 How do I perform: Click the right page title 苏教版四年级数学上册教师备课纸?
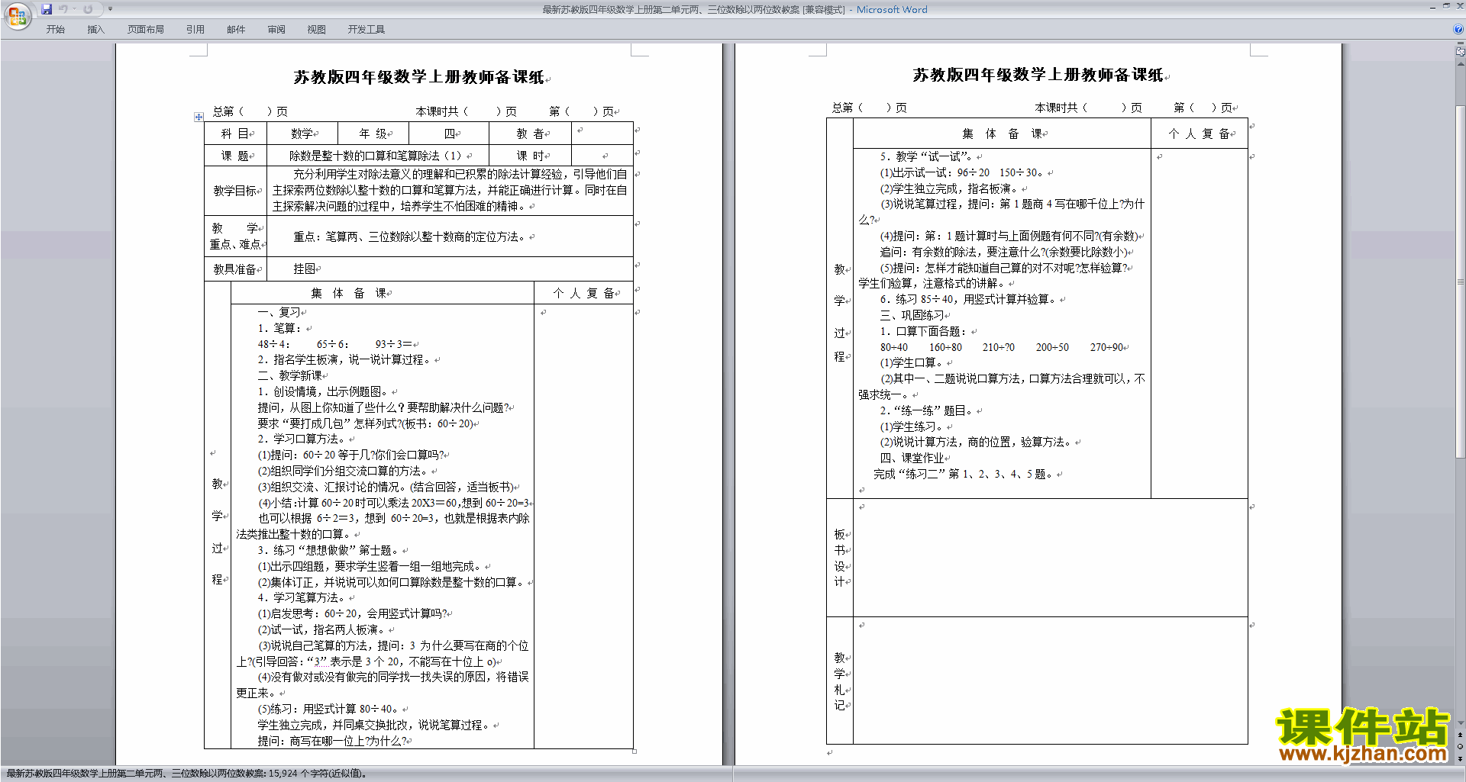click(1038, 75)
